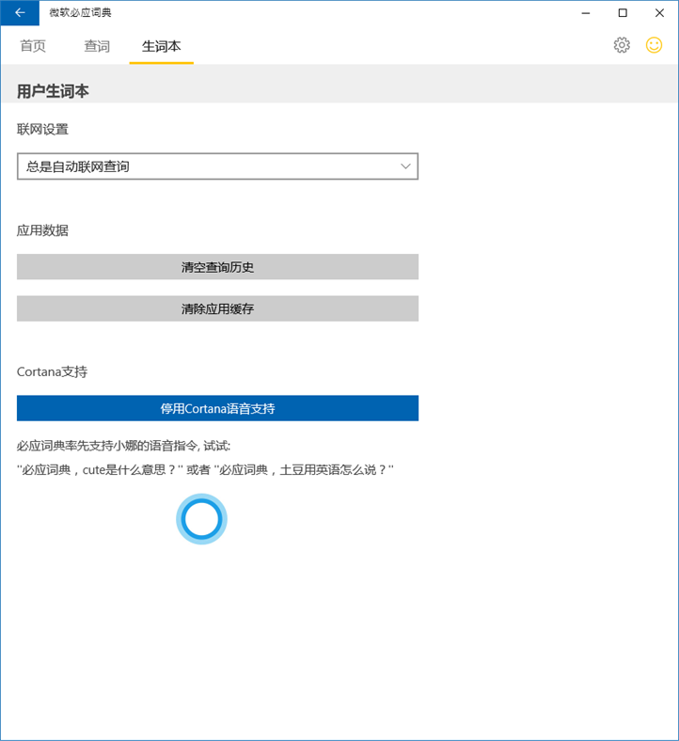Click the yellow smiley feedback icon
This screenshot has width=679, height=741.
[654, 45]
